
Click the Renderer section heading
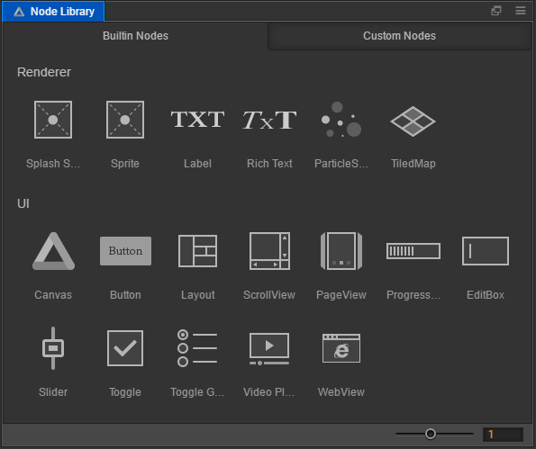44,72
